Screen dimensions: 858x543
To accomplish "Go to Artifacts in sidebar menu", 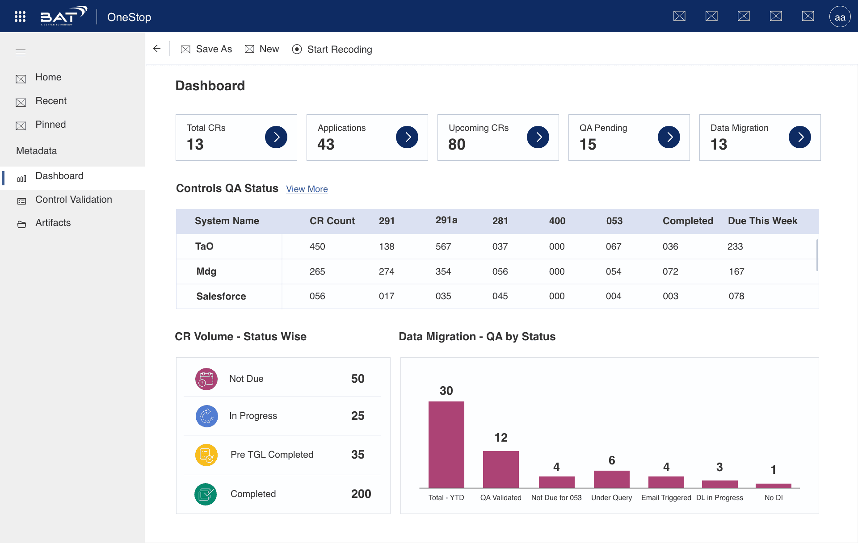I will point(53,223).
